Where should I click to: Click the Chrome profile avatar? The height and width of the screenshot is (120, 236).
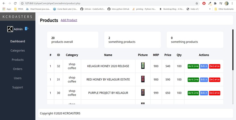pos(226,3)
